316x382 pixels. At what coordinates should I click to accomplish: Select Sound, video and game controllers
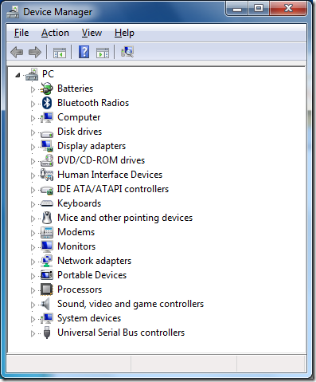(131, 304)
